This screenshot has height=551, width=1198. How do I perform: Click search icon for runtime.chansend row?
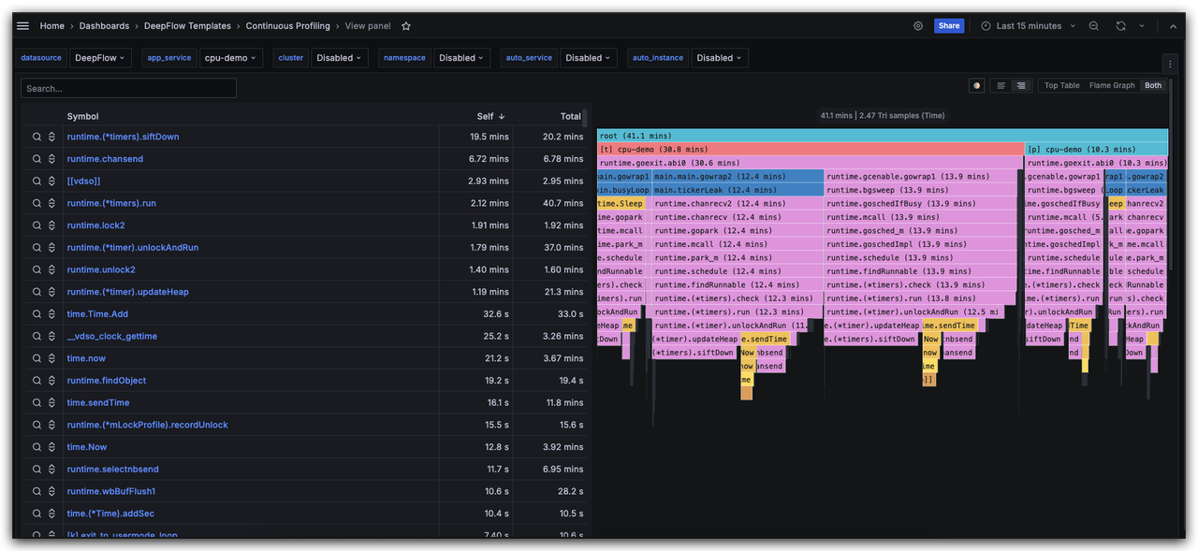tap(37, 159)
